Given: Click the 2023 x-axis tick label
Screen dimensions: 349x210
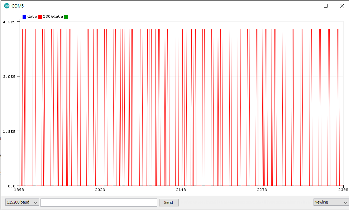Looking at the screenshot, I should 100,190.
